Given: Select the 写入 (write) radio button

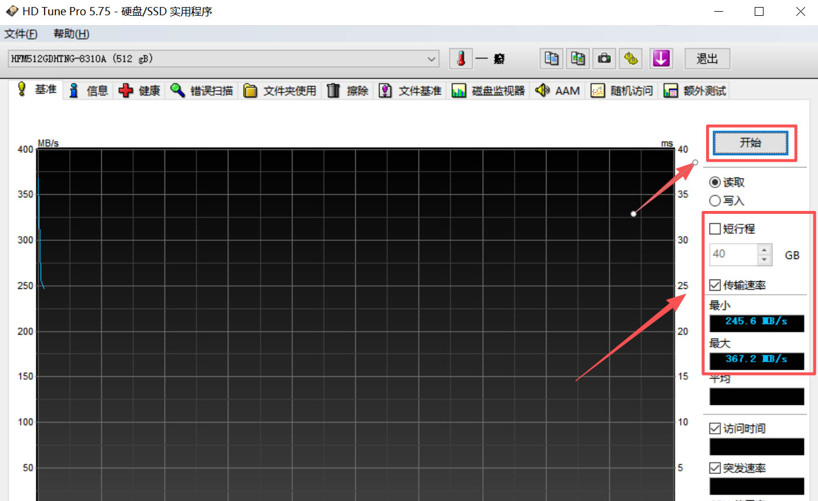Looking at the screenshot, I should click(715, 201).
